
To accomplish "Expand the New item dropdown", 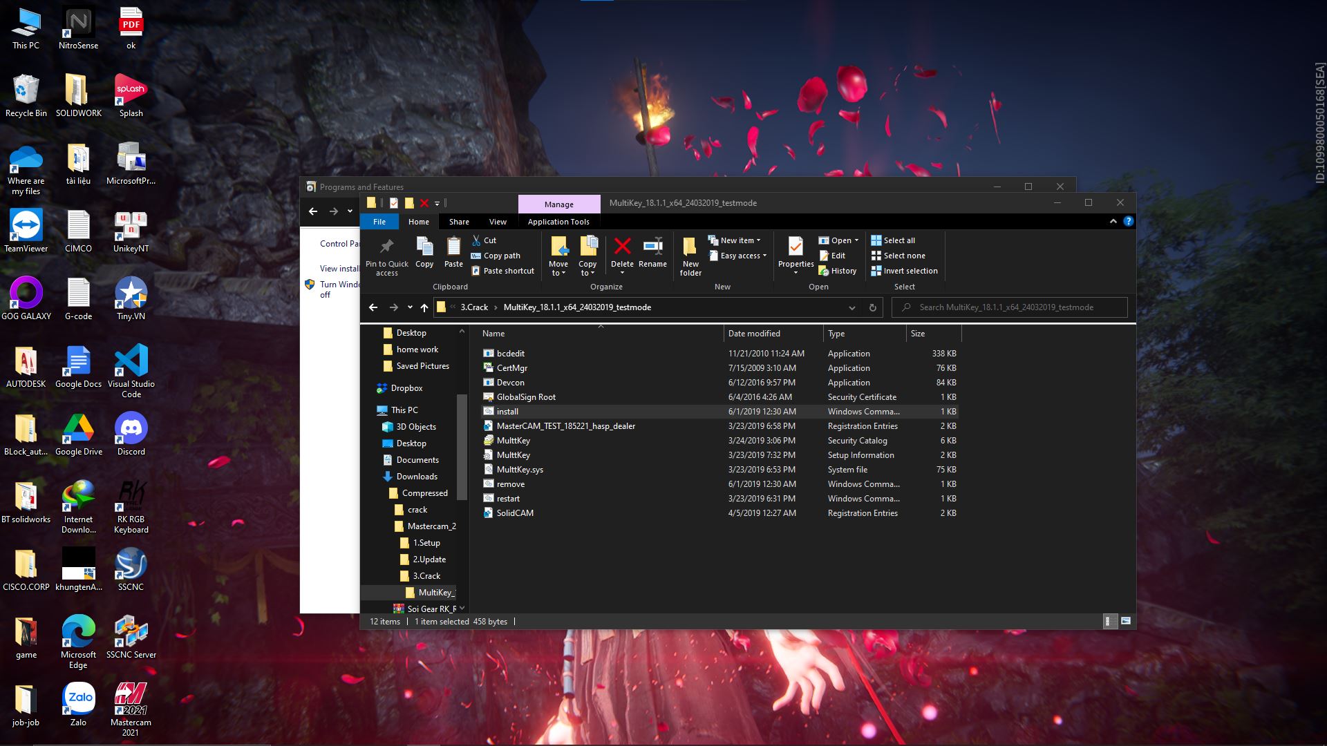I will click(x=739, y=240).
